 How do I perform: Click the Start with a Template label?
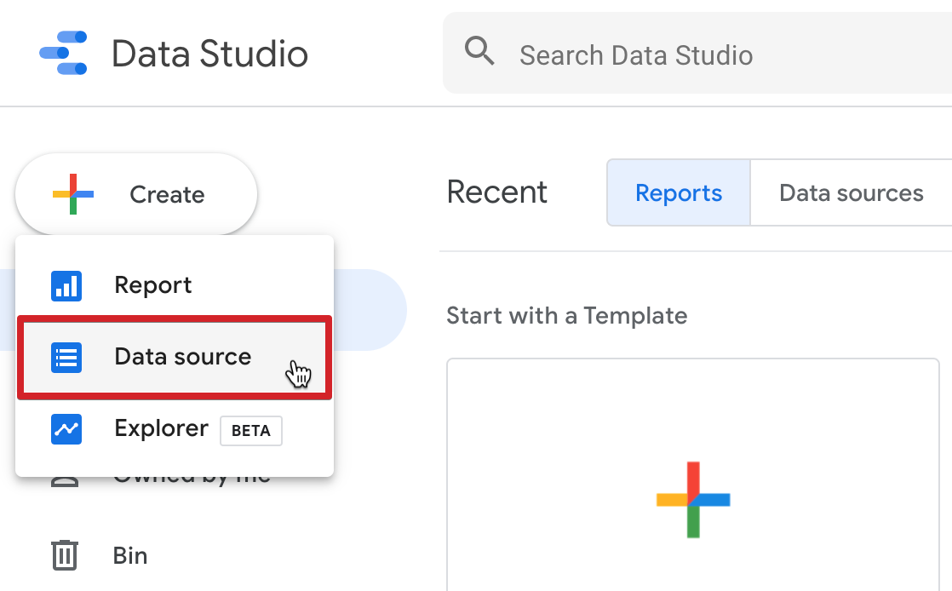tap(566, 316)
